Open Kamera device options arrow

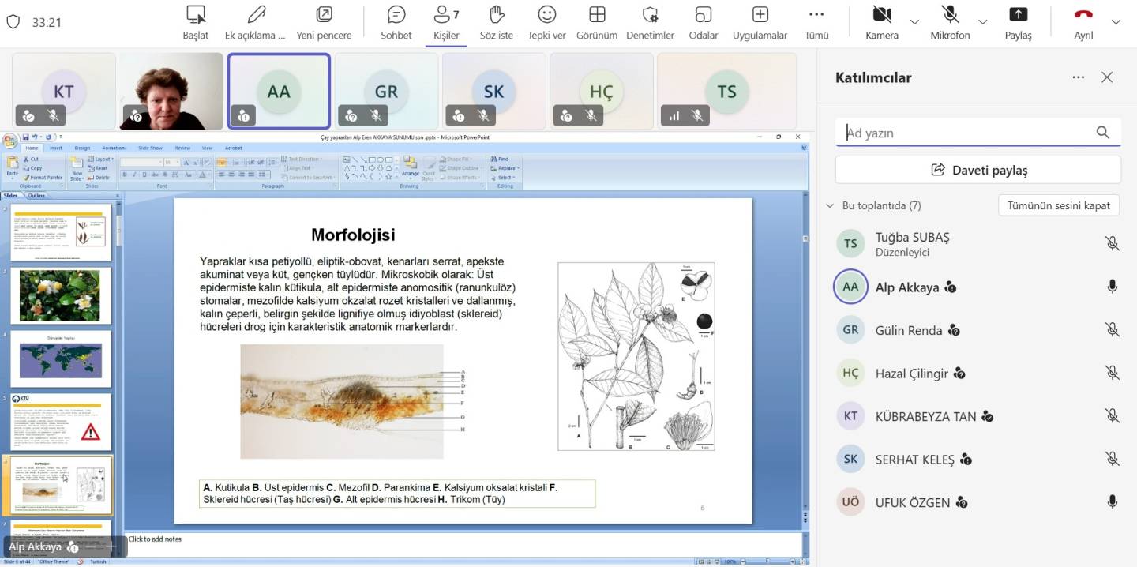pos(914,22)
